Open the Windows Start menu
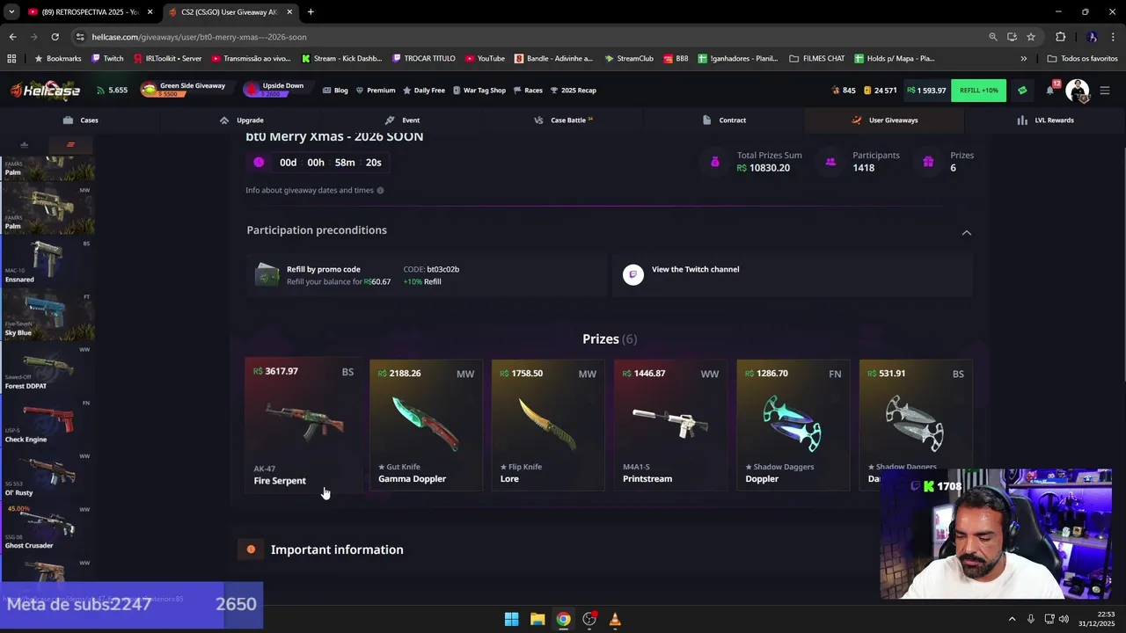The width and height of the screenshot is (1126, 633). (511, 619)
